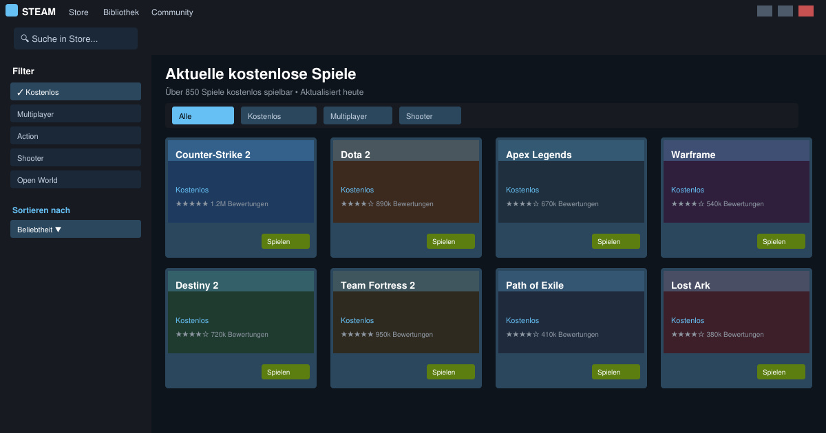Enable the Multiplayer sidebar filter
The width and height of the screenshot is (826, 433).
76,113
